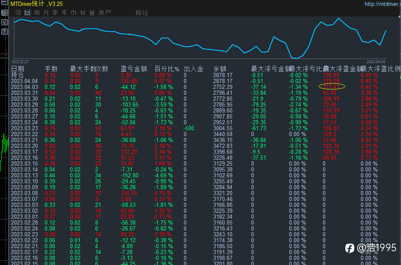The width and height of the screenshot is (401, 265).
Task: Click the 日期 column header
Action: point(17,69)
